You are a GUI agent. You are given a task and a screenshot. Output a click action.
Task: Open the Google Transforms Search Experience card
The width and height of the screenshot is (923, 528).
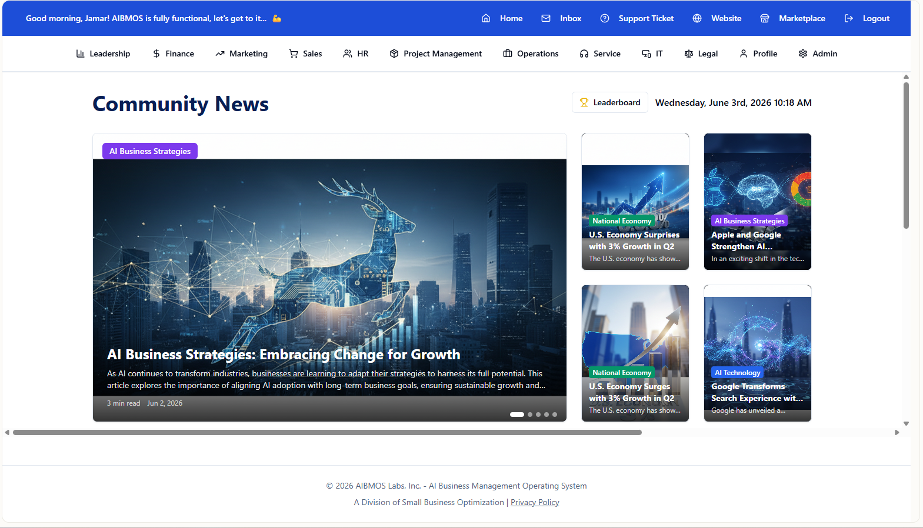[x=758, y=353]
